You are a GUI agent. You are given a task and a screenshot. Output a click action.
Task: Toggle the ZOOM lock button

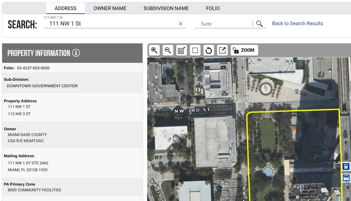244,50
